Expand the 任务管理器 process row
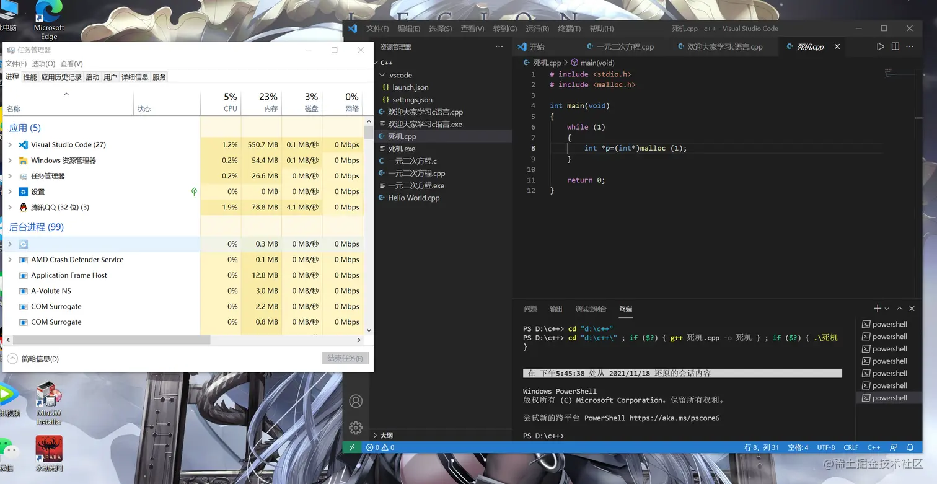This screenshot has height=484, width=937. coord(10,176)
